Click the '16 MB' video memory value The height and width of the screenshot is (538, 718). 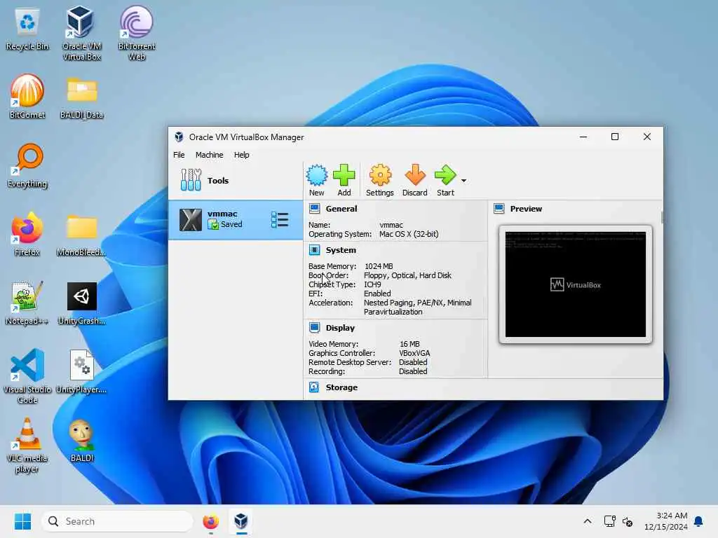click(409, 344)
